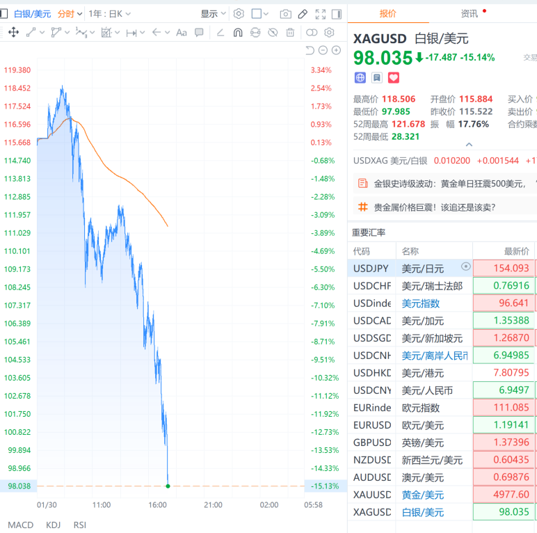Click the undo arrow icon on chart

[310, 50]
